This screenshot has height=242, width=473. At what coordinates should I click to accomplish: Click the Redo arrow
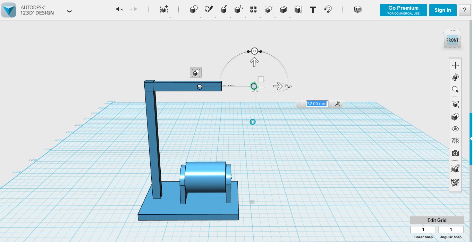(x=134, y=9)
